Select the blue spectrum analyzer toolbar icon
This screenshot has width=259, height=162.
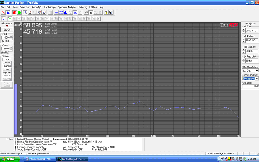click(8, 13)
